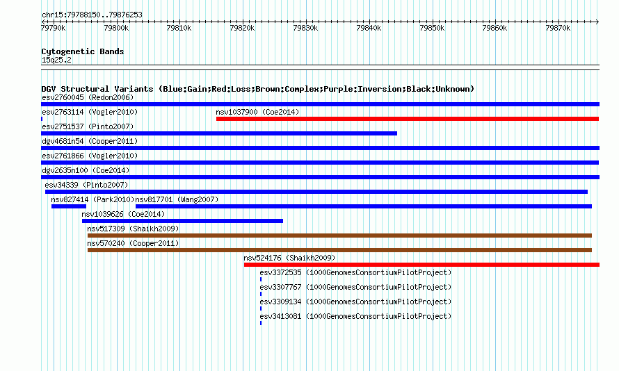Click the 79840k ruler position
Screen dimensions: 619x371
click(x=369, y=28)
